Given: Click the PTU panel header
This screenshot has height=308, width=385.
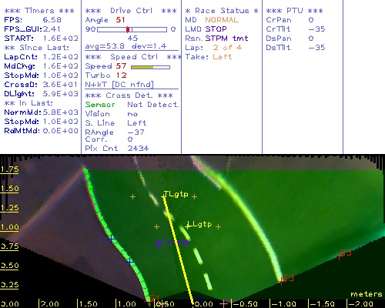Looking at the screenshot, I should pos(294,11).
